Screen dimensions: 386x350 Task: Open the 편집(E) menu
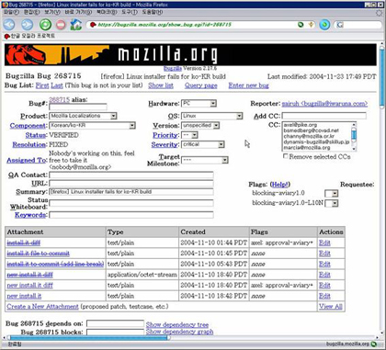(31, 12)
